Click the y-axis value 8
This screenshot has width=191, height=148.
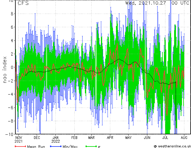coord(12,14)
